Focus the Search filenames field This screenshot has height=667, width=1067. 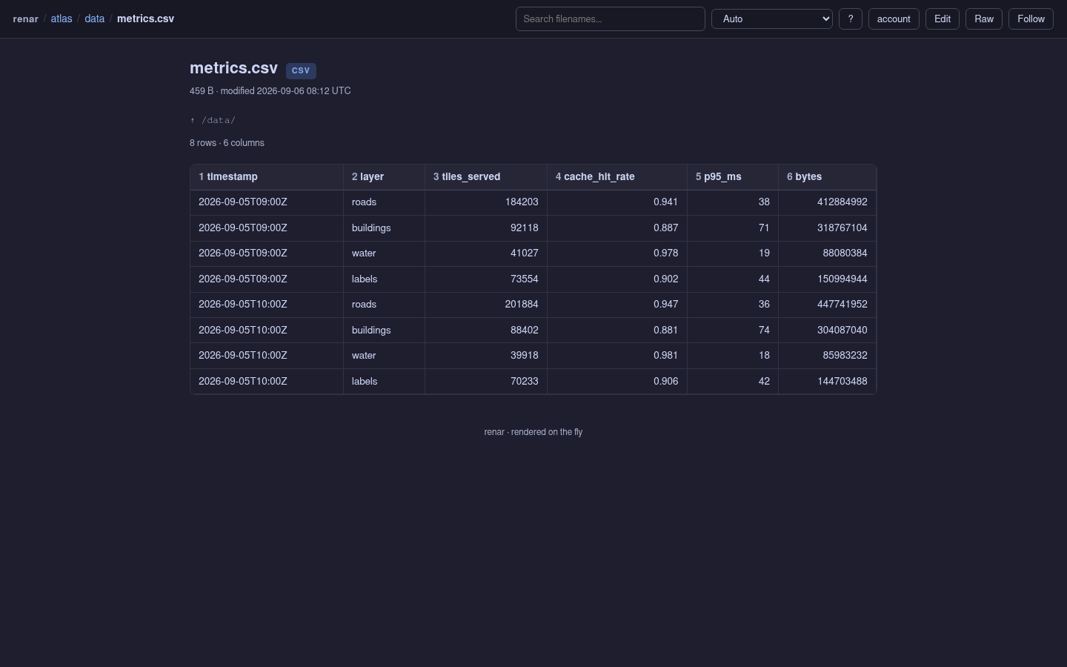tap(611, 19)
